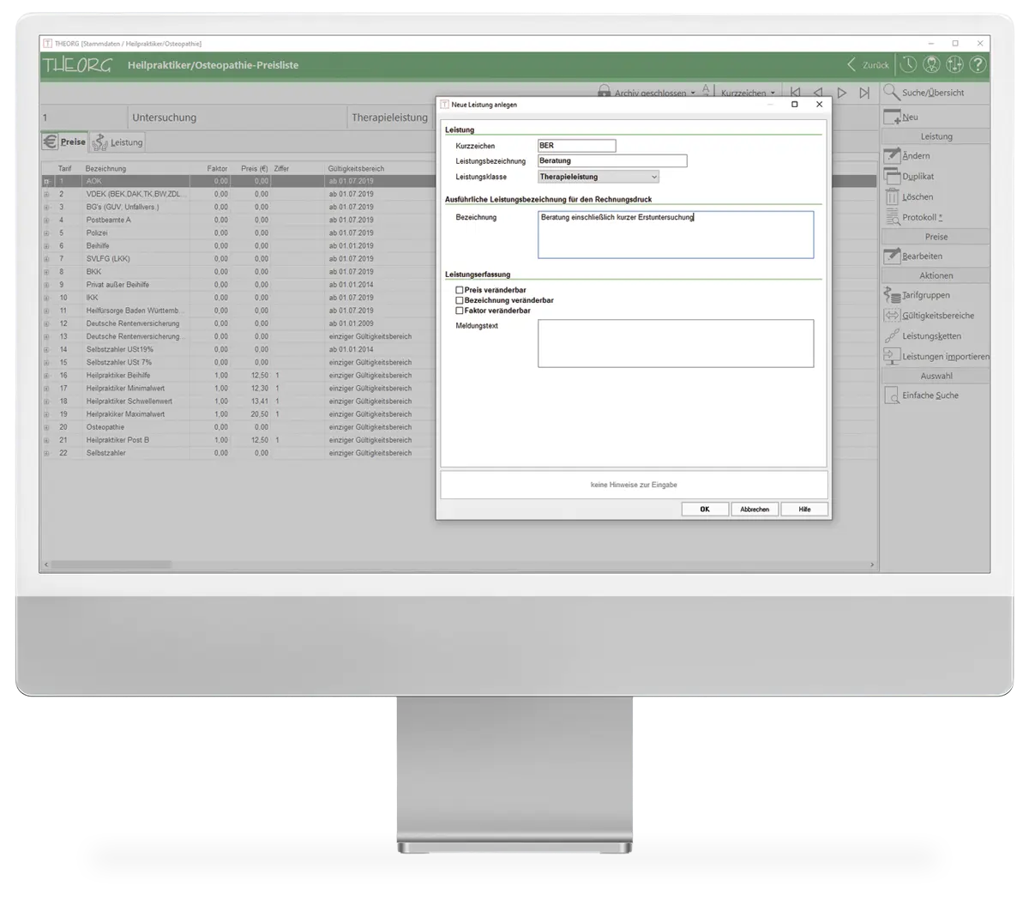The height and width of the screenshot is (917, 1029).
Task: Click the help question mark icon
Action: (977, 65)
